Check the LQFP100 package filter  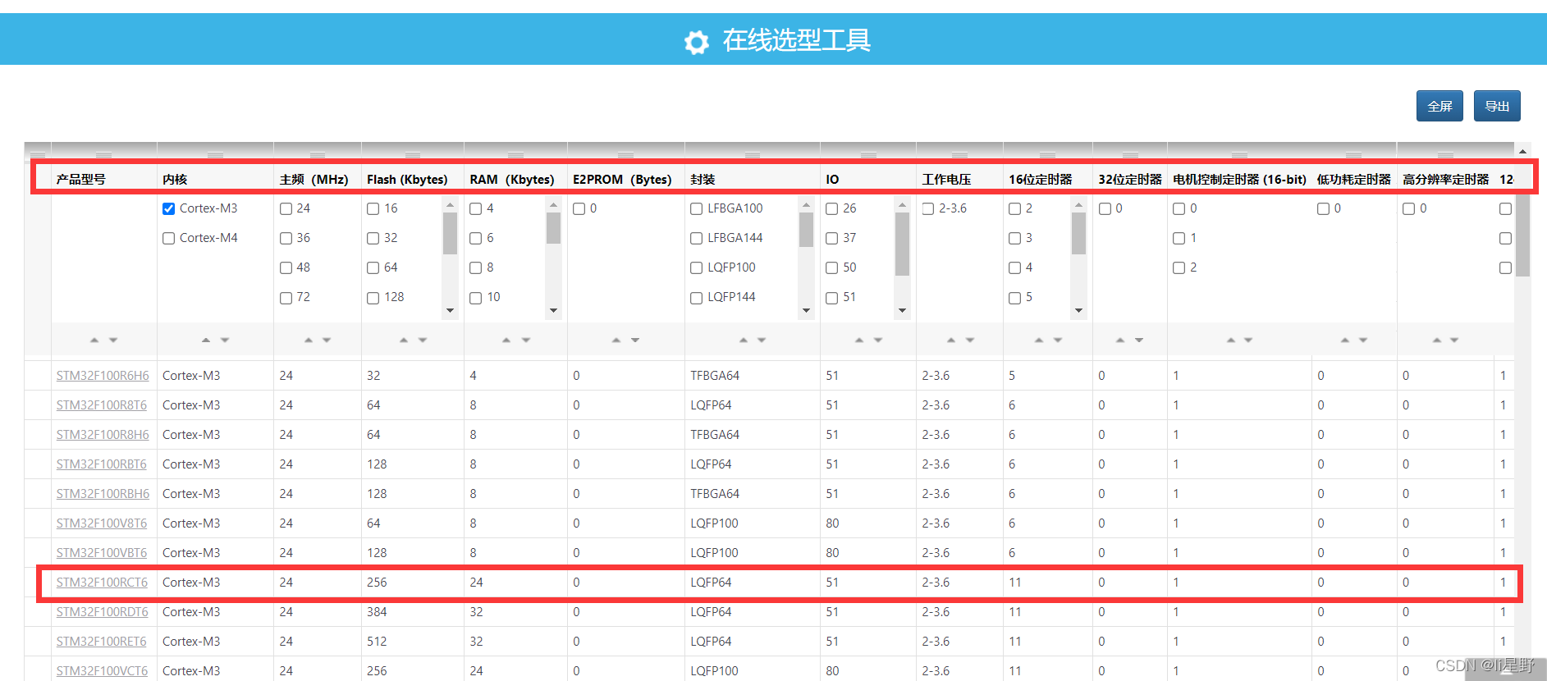click(x=696, y=268)
